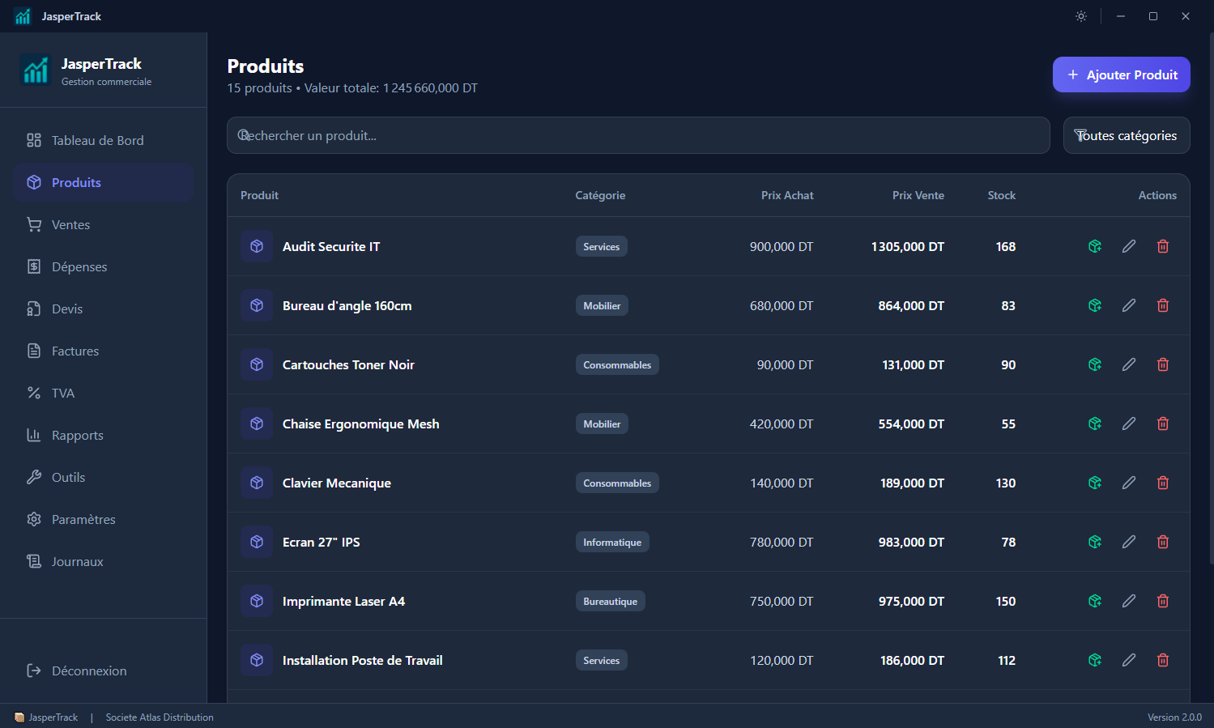Delete the Imprimante Laser A4 product
1214x728 pixels.
click(x=1163, y=601)
